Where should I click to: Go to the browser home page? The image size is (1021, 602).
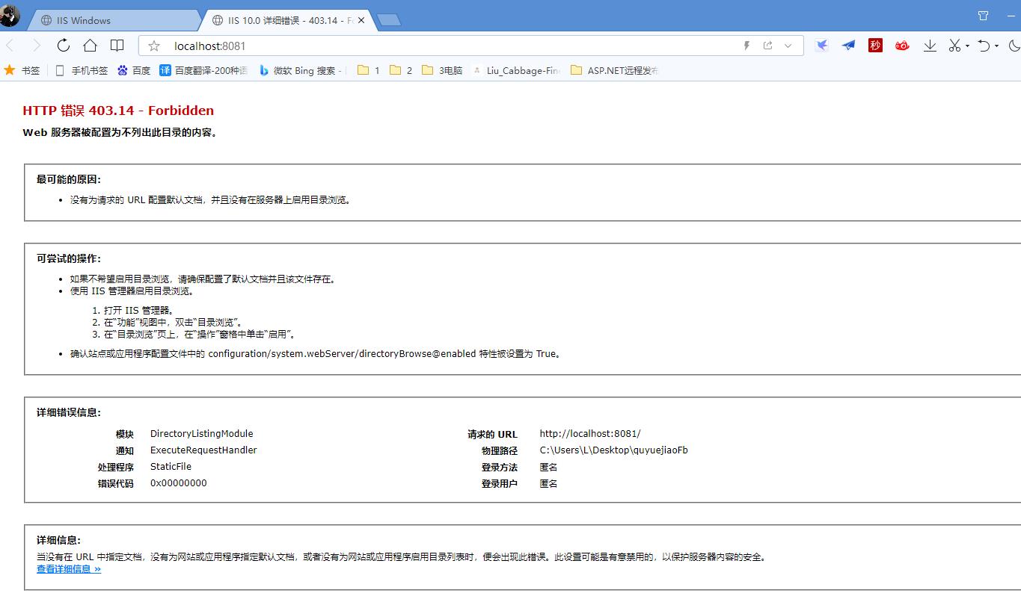tap(90, 46)
